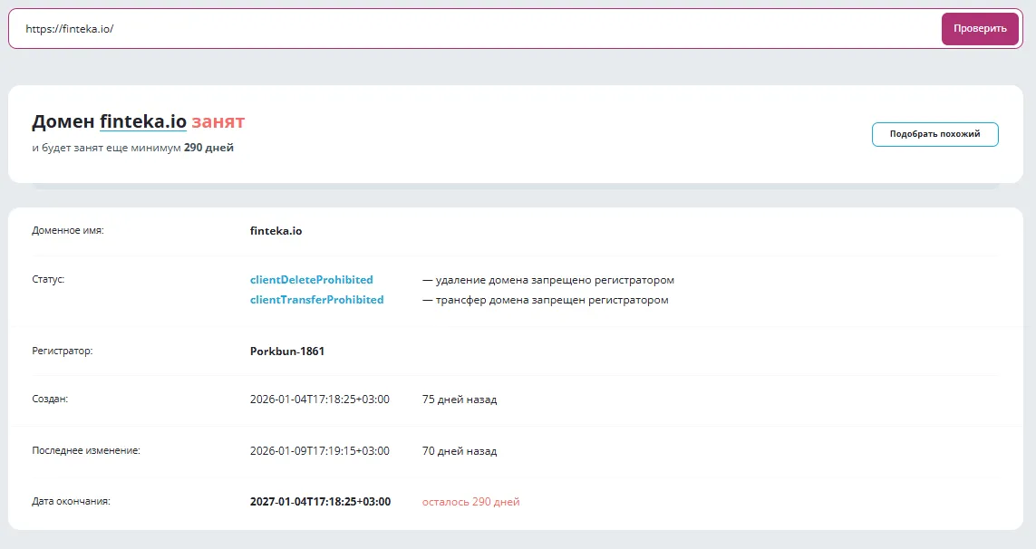Click the 75 дней назад text
The width and height of the screenshot is (1036, 549).
(460, 399)
